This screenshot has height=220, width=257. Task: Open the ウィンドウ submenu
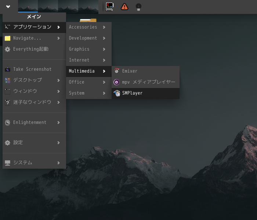[x=34, y=91]
